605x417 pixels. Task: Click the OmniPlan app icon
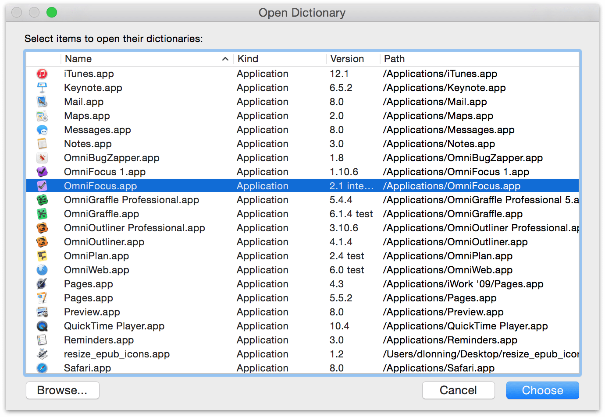pos(42,256)
